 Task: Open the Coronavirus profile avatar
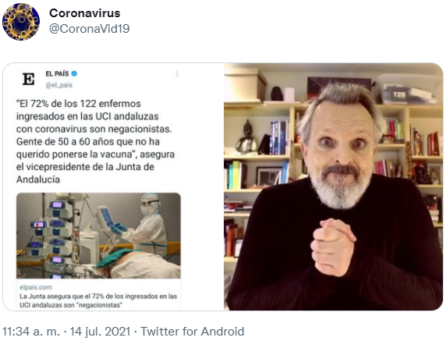click(21, 22)
